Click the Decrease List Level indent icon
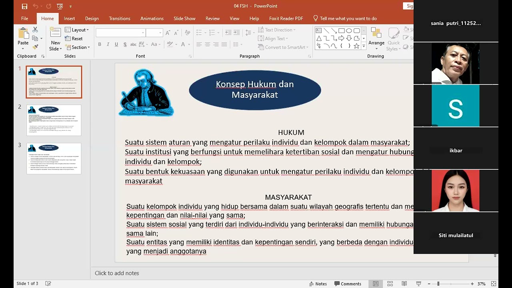The image size is (512, 288). tap(228, 33)
